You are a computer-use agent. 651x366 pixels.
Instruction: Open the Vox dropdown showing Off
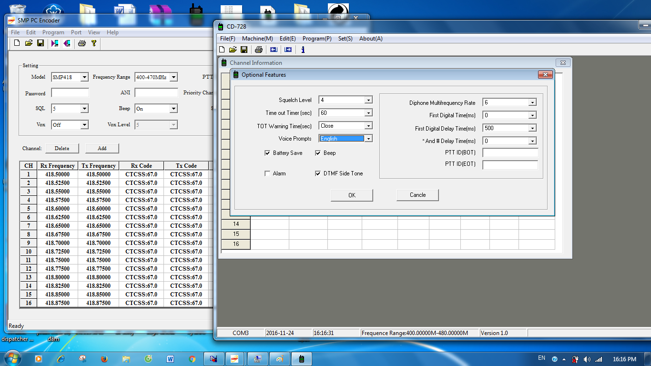pyautogui.click(x=84, y=125)
